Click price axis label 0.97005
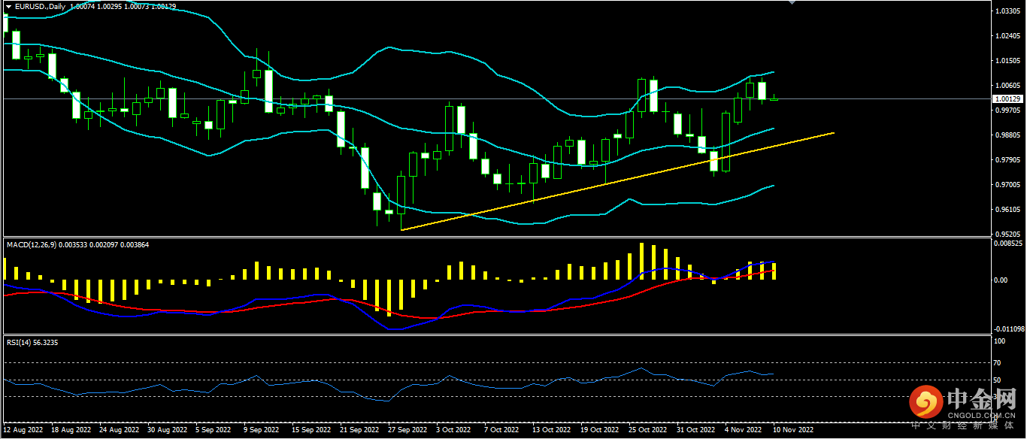 (x=1006, y=185)
